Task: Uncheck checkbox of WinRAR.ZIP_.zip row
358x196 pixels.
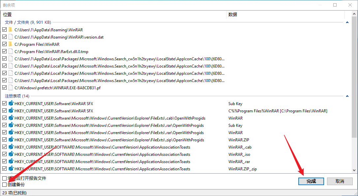Action: [4, 169]
